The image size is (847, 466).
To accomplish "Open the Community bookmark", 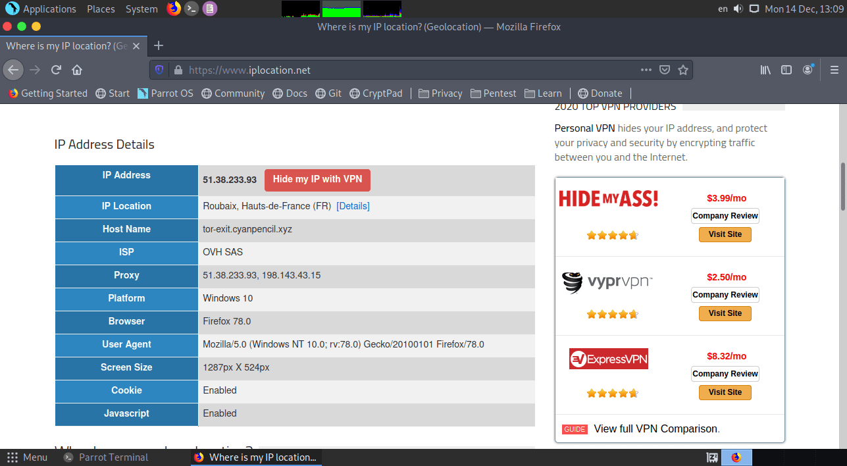I will tap(233, 93).
